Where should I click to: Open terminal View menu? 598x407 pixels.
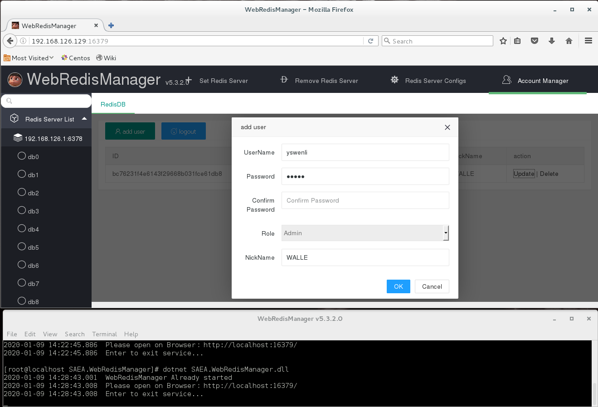coord(50,334)
